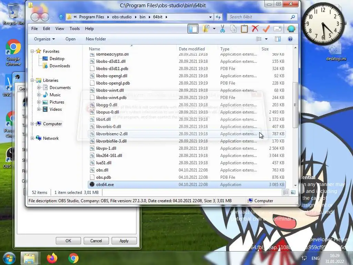Switch to details view in status bar
Screen dimensions: 353x265
click(285, 193)
